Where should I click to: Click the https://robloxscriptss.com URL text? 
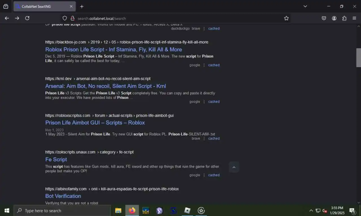[x=68, y=115]
